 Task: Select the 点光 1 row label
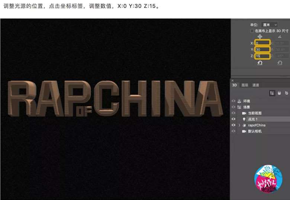point(253,119)
